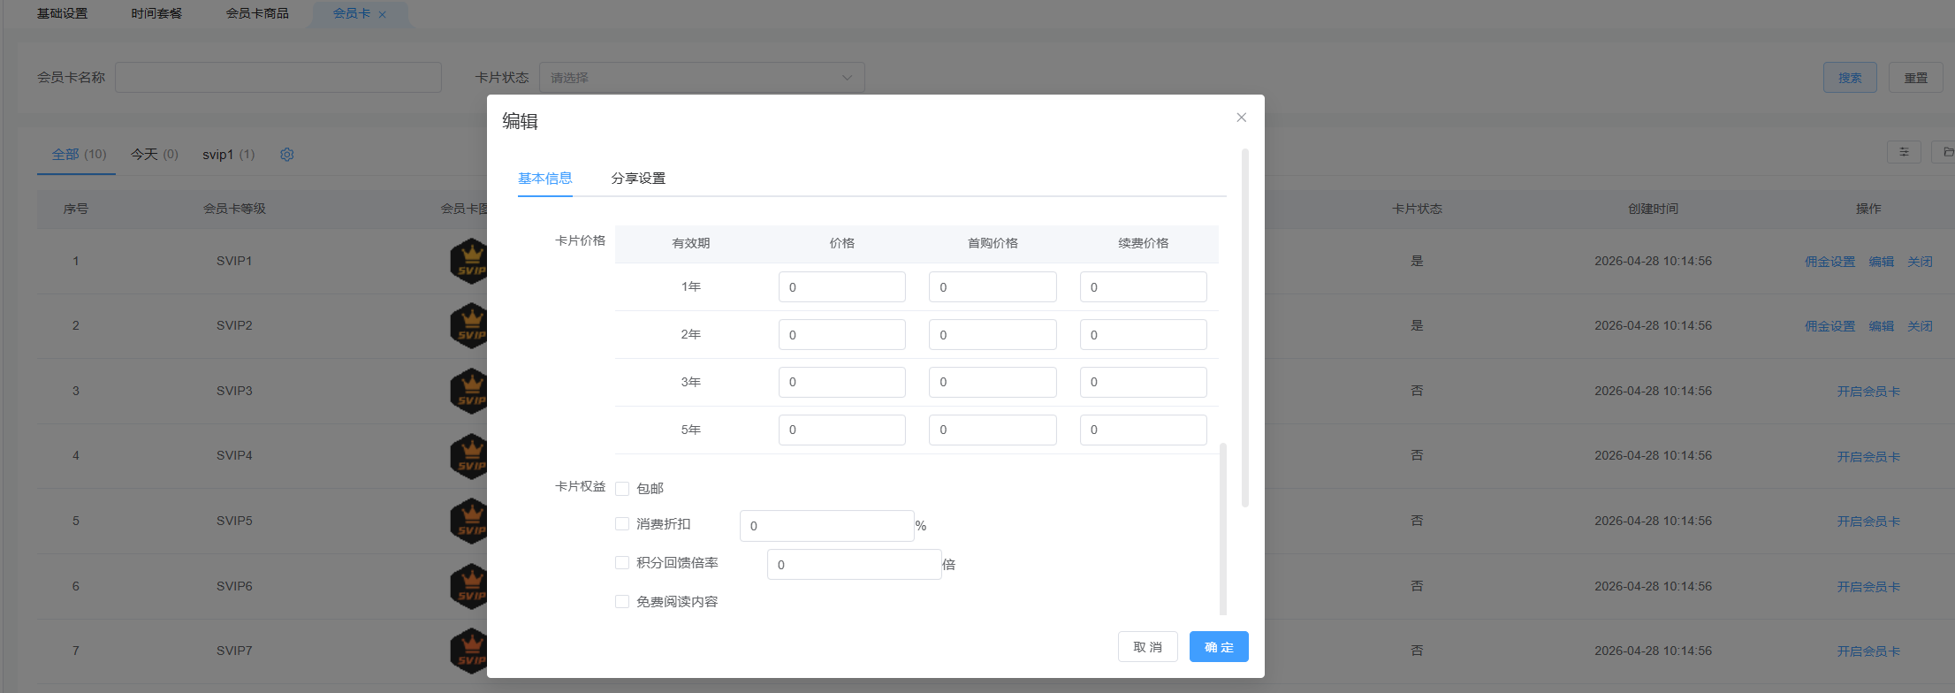Click the SVIP3 card badge image
The height and width of the screenshot is (693, 1955).
(469, 392)
